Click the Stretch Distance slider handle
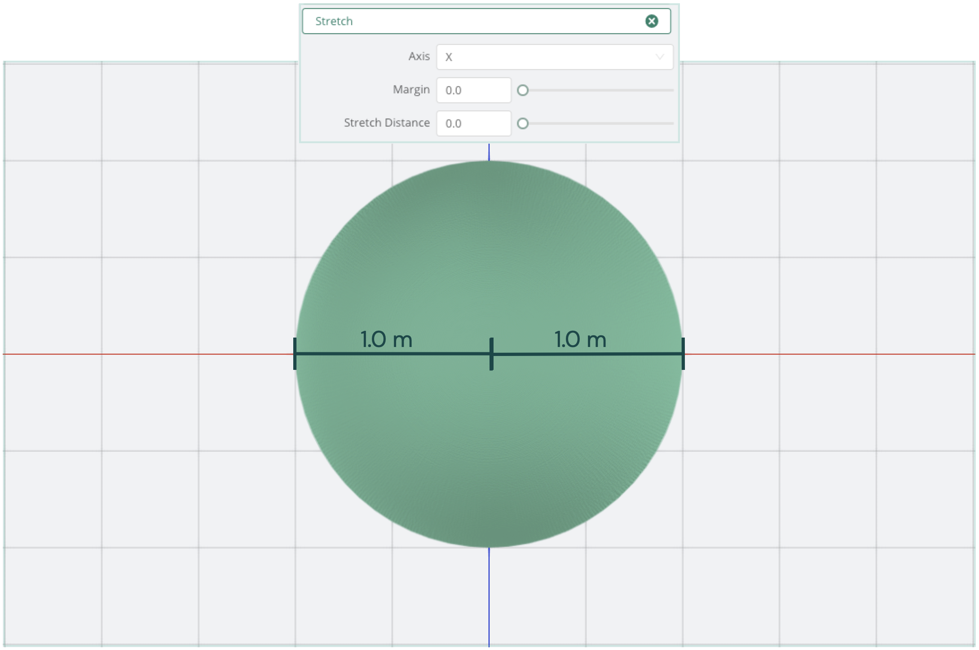 523,123
